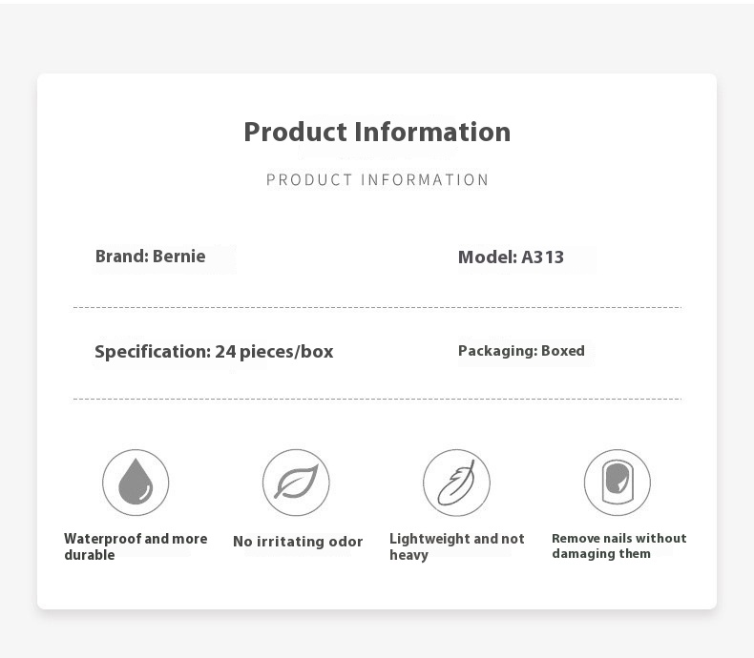Click the leaf no-odor icon
Screen dimensions: 754x658
pos(296,483)
